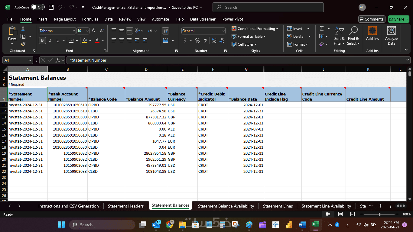413x232 pixels.
Task: Toggle the AutoSave switch
Action: point(38,7)
